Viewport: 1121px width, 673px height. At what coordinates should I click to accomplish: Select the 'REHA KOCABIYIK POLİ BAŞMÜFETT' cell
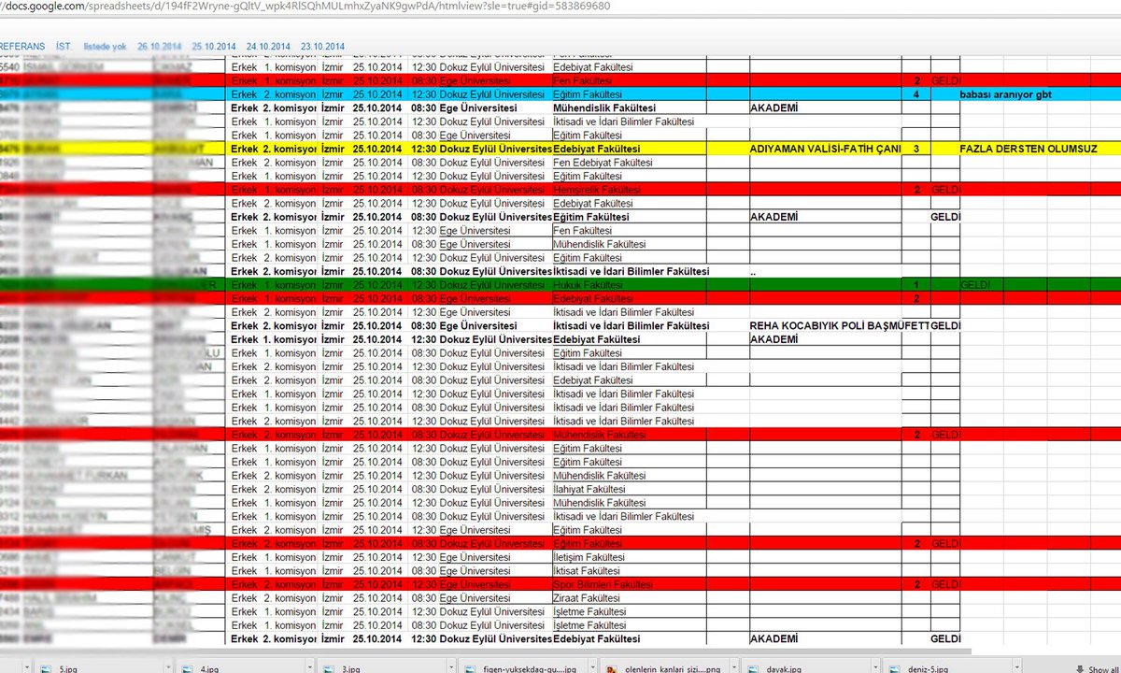[839, 325]
